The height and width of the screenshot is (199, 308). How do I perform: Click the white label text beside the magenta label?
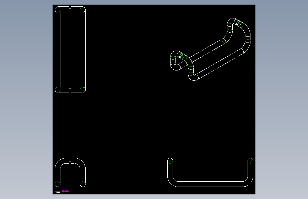(x=58, y=192)
